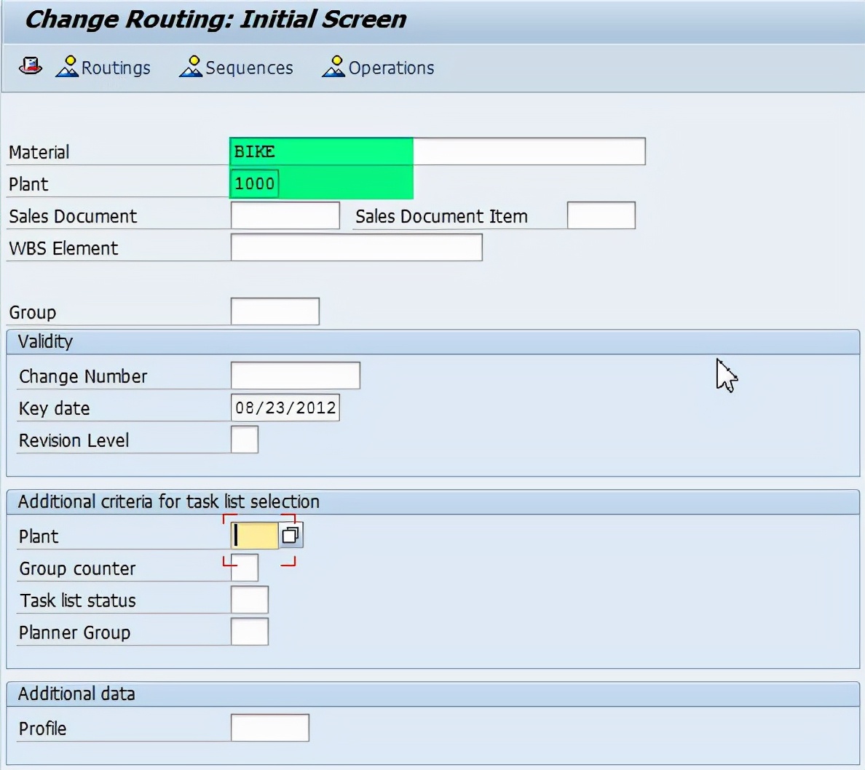Focus the Sales Document Item field
Viewport: 865px width, 770px height.
[601, 216]
